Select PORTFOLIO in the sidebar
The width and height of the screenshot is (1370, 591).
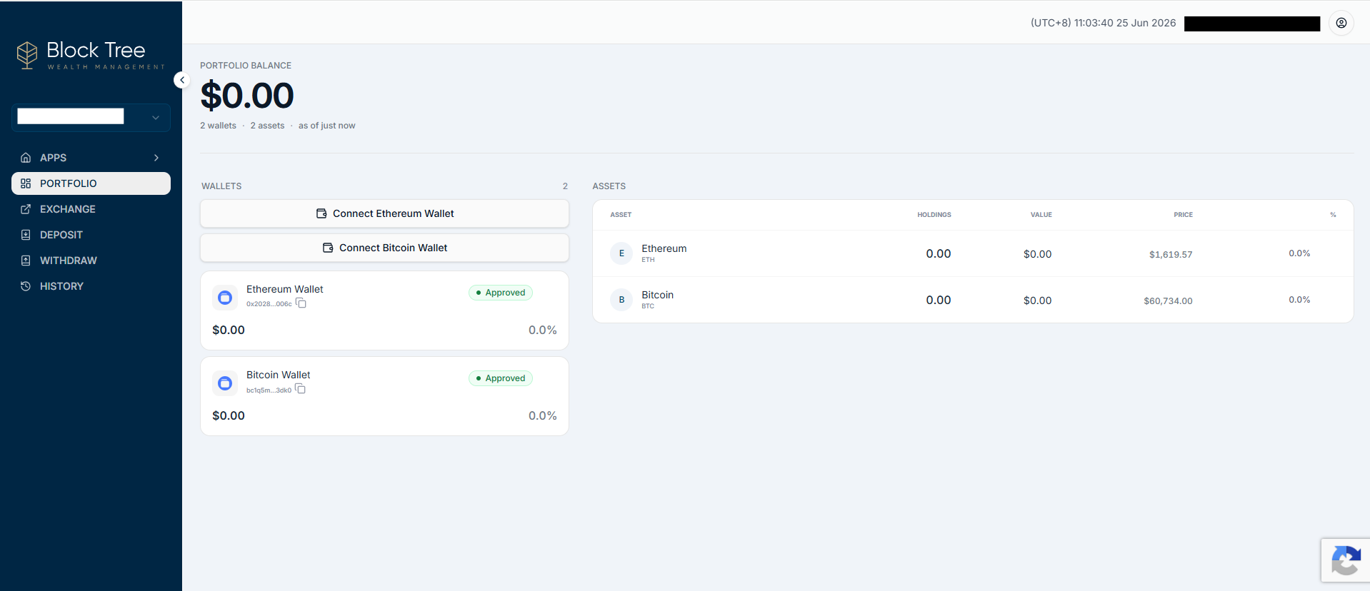point(91,183)
